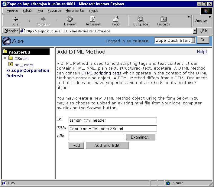Click the Add DTML Method heading
Viewport: 214px width, 187px height.
[x=81, y=52]
